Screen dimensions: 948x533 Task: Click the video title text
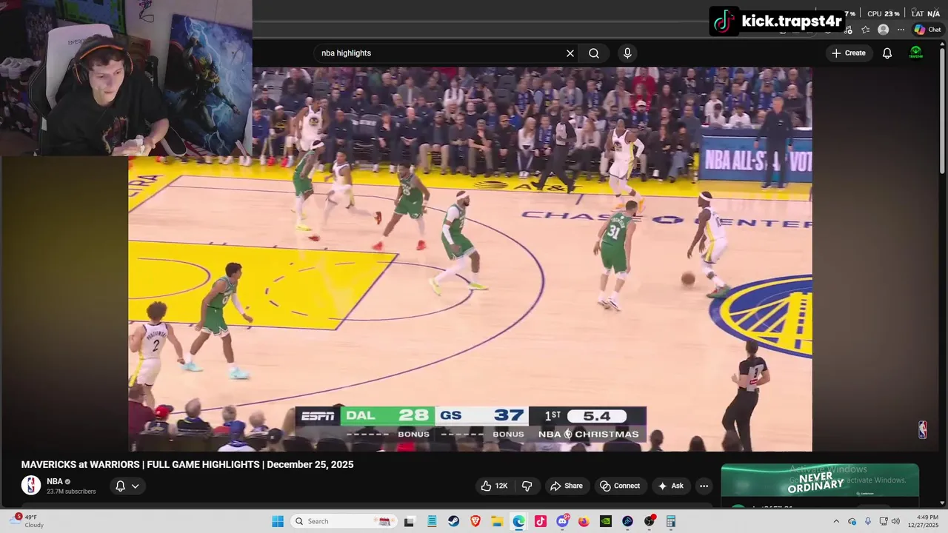coord(187,465)
